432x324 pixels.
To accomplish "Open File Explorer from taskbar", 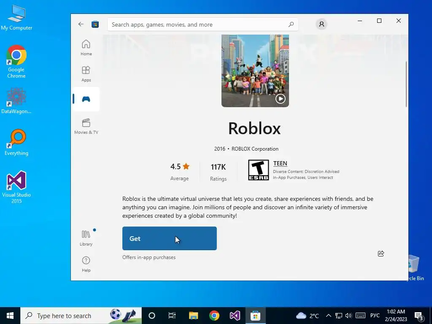I will [193, 316].
